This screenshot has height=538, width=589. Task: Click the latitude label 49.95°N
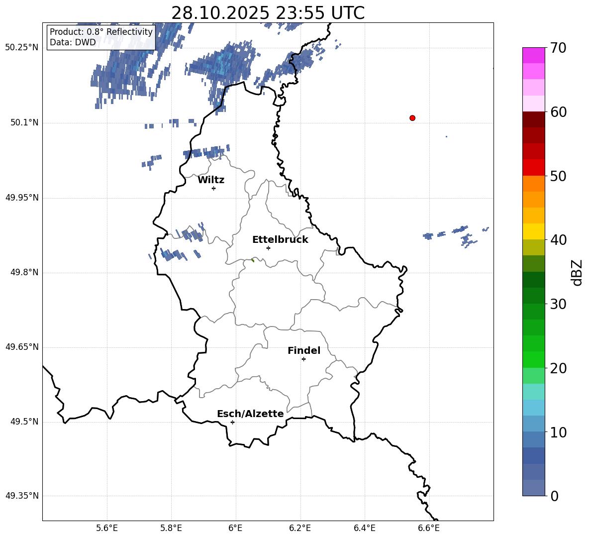[x=22, y=198]
